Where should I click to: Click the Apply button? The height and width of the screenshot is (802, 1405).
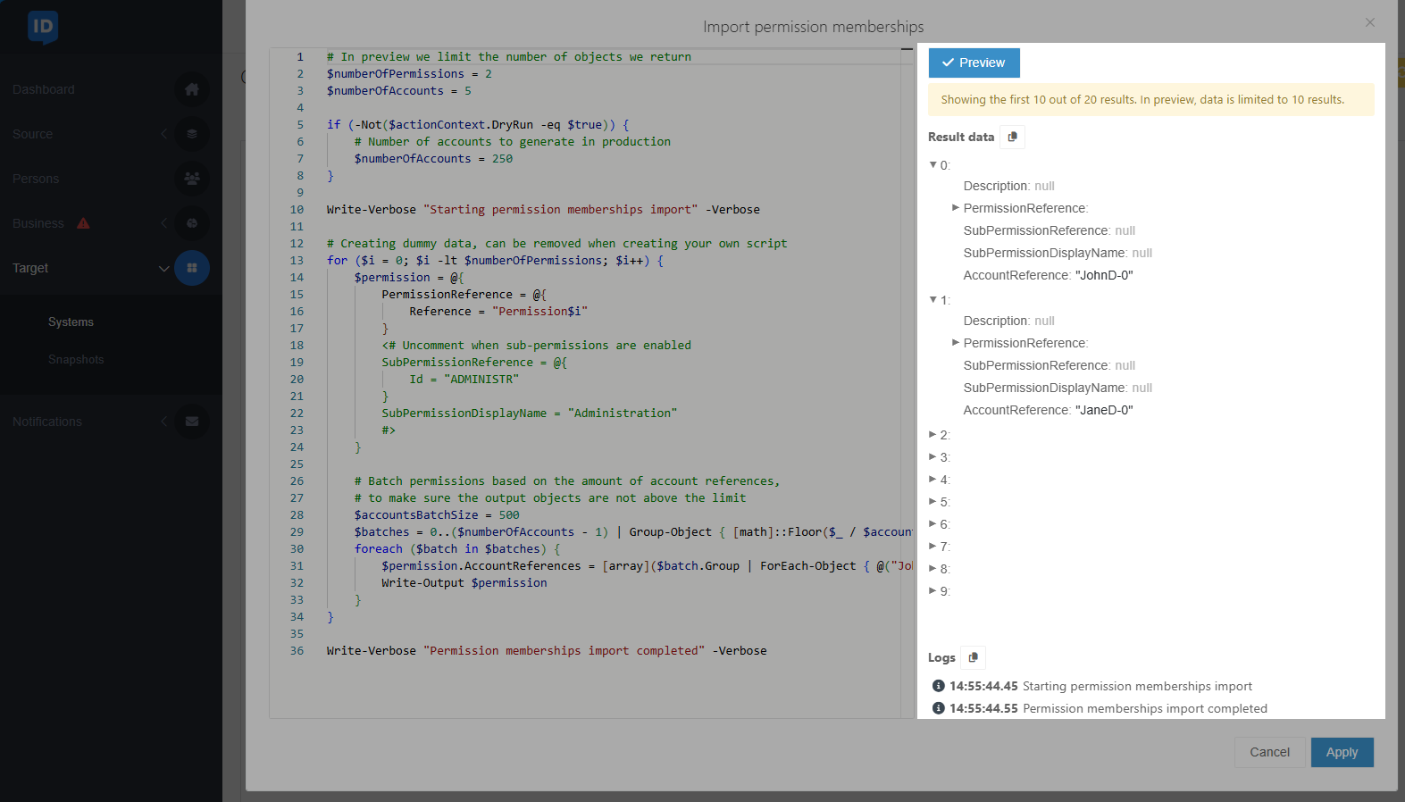click(1342, 752)
